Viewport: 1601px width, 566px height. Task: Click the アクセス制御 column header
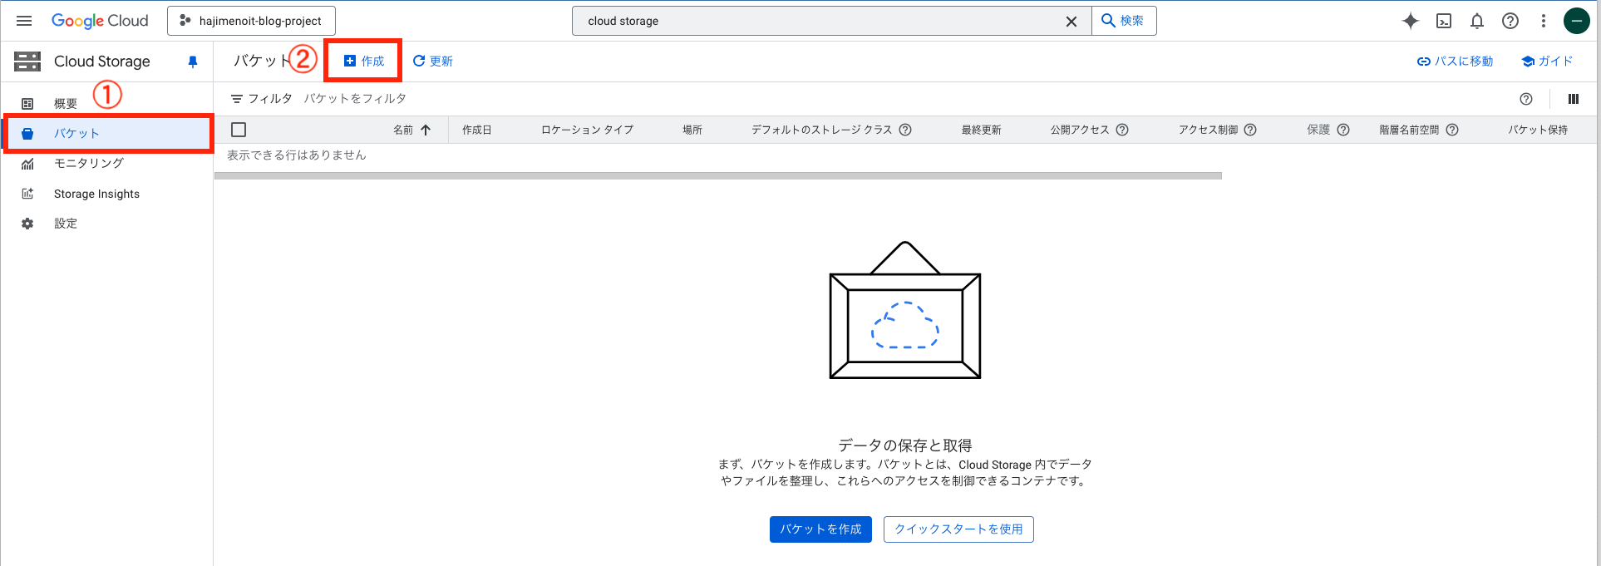(1209, 130)
